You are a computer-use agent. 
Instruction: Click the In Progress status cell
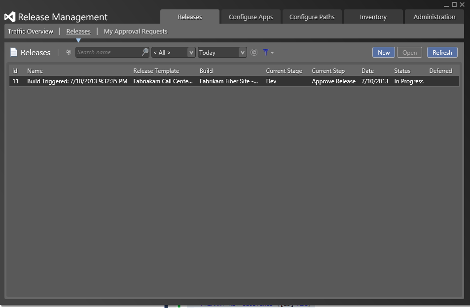click(x=409, y=81)
